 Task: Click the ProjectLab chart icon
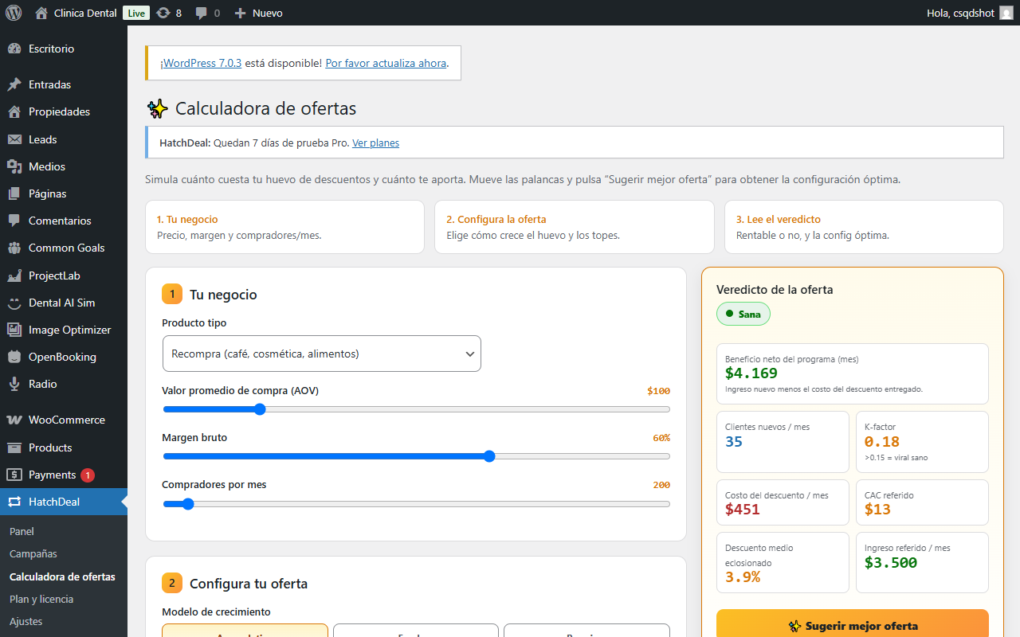pyautogui.click(x=14, y=276)
